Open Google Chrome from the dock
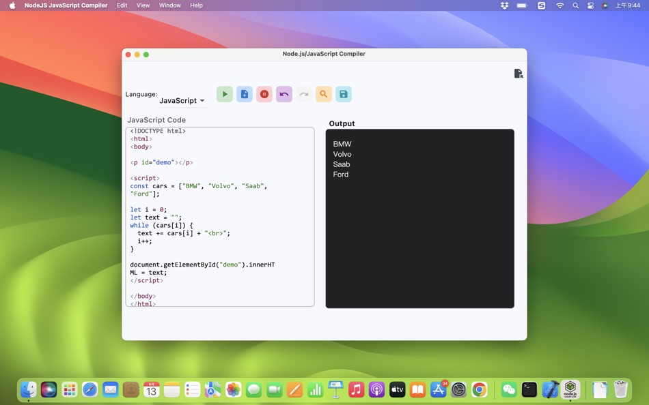 click(x=480, y=389)
